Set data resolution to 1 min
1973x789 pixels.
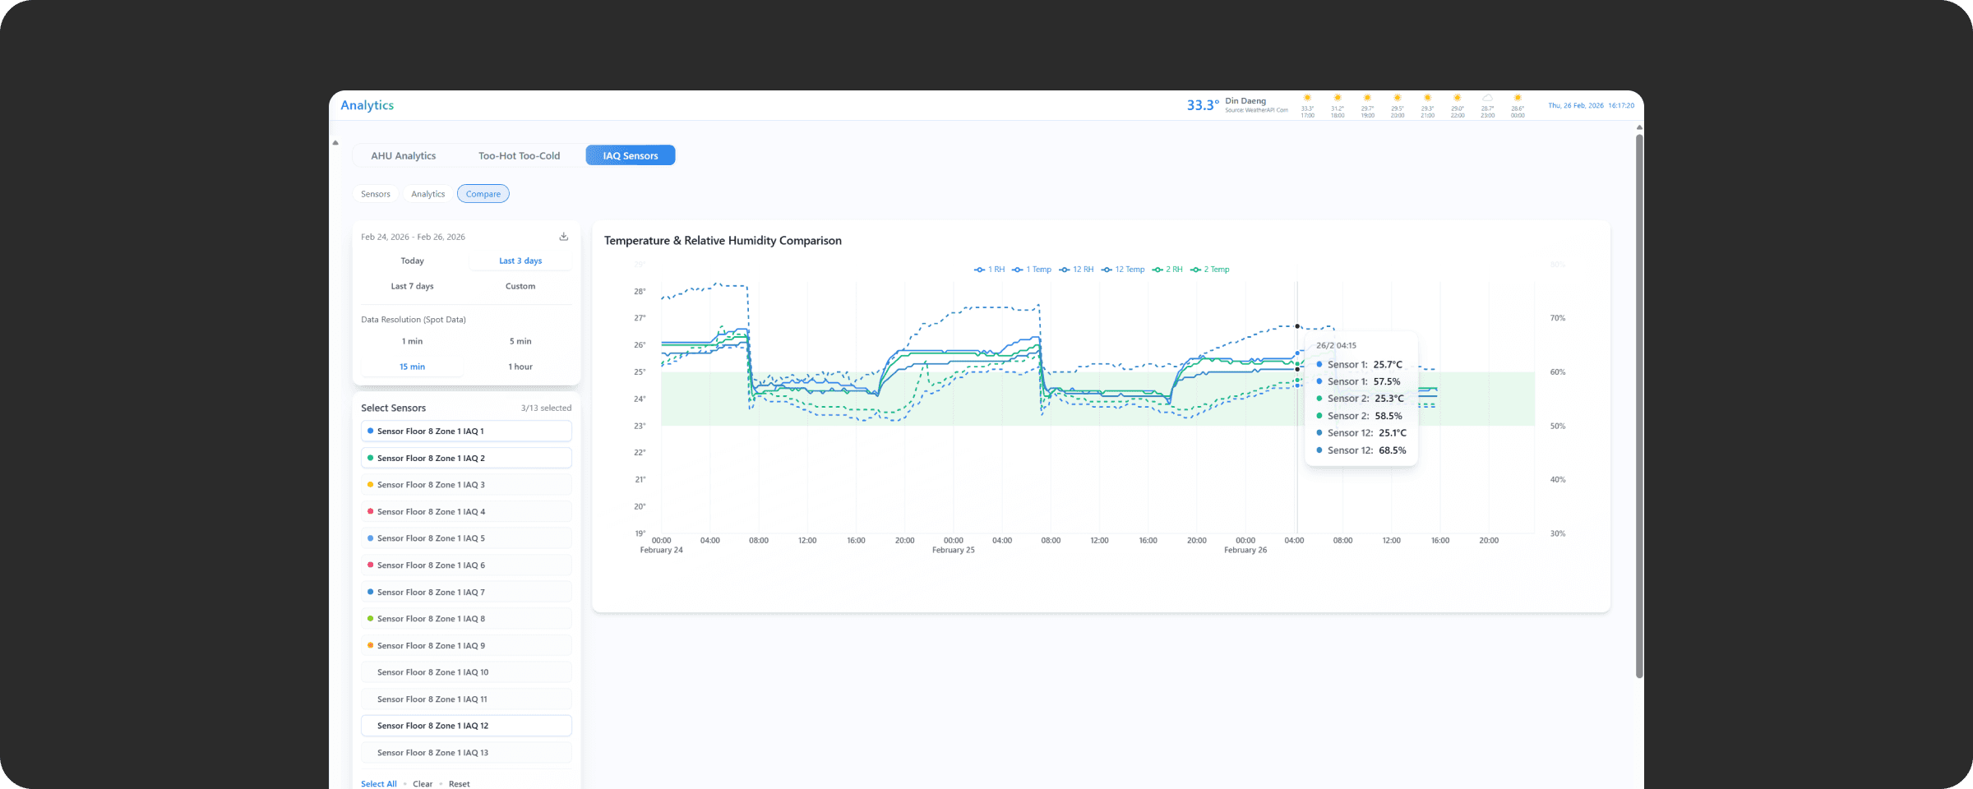pos(413,341)
